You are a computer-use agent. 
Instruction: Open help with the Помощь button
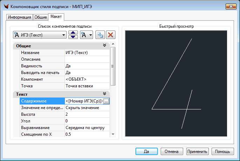(x=222, y=152)
